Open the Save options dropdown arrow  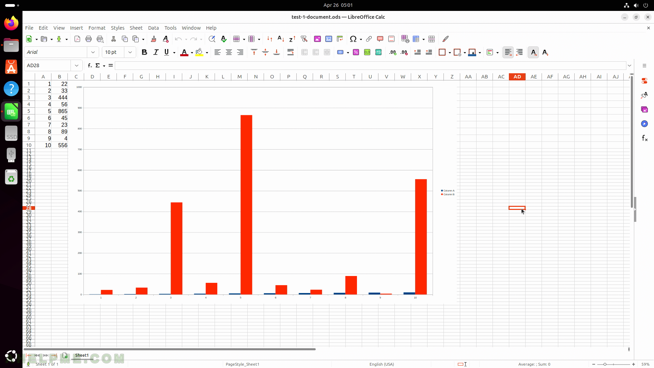[x=66, y=39]
